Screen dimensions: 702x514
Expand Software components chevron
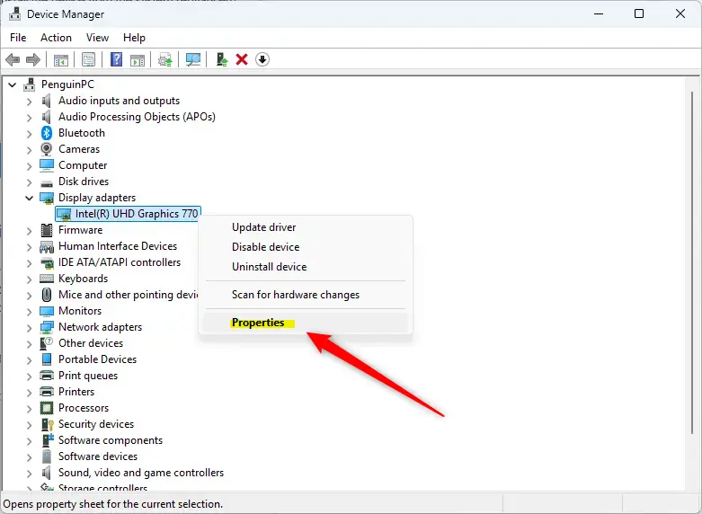pos(29,441)
